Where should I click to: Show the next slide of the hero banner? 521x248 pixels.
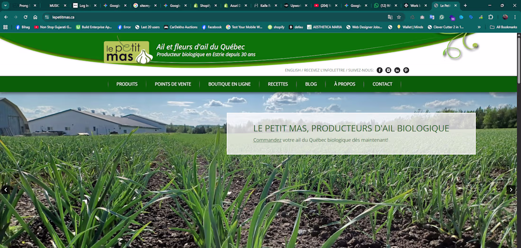point(511,190)
